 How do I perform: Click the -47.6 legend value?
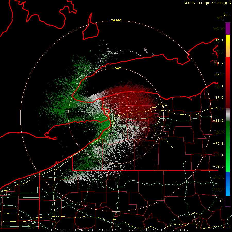click(x=218, y=144)
